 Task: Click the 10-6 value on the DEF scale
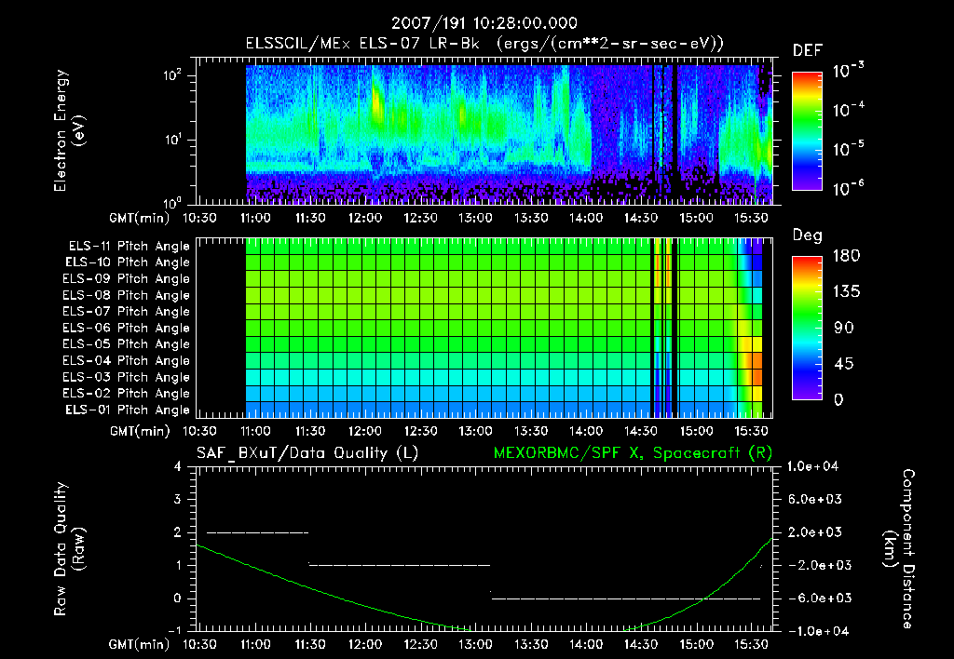pyautogui.click(x=848, y=188)
